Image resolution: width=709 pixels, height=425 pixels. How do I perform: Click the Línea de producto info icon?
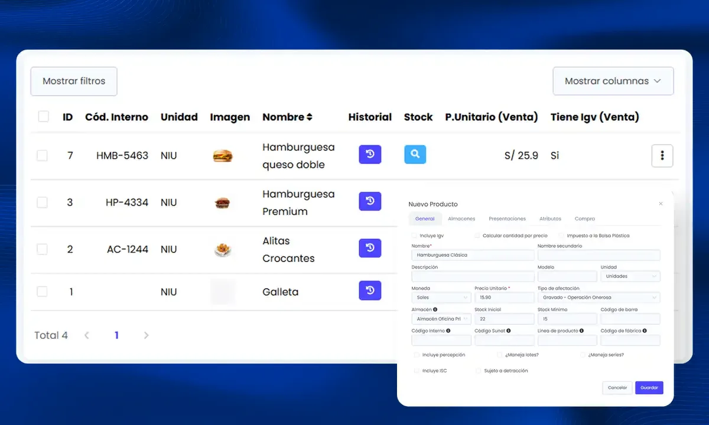(582, 331)
